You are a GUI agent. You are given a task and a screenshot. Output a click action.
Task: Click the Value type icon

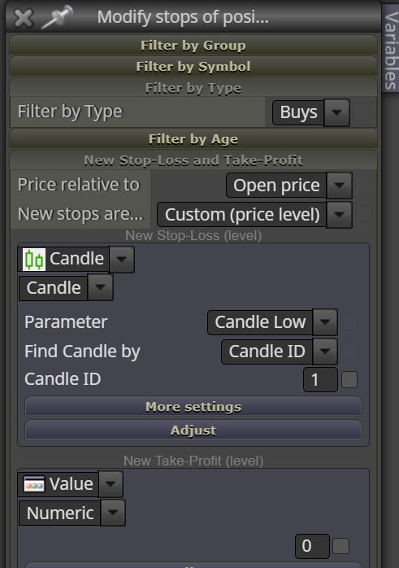pyautogui.click(x=34, y=484)
